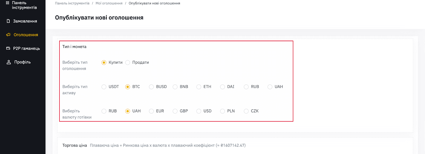Select CZK fiat currency radio
The height and width of the screenshot is (154, 425).
246,111
